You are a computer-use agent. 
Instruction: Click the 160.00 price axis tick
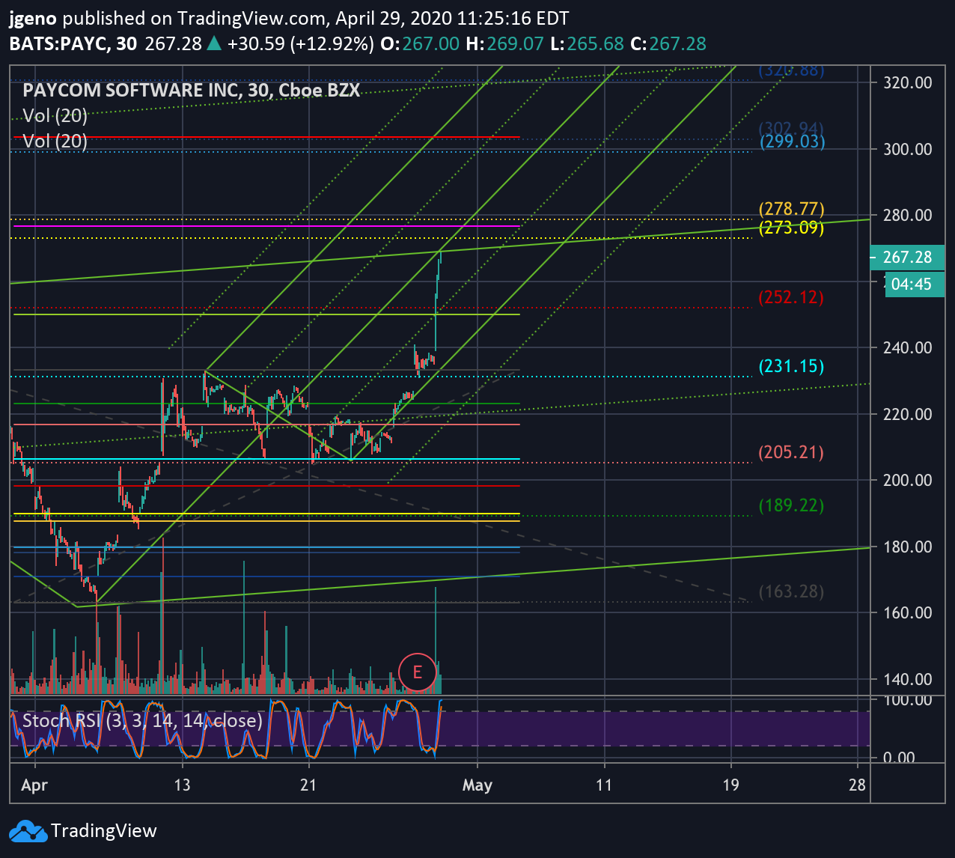tap(908, 612)
